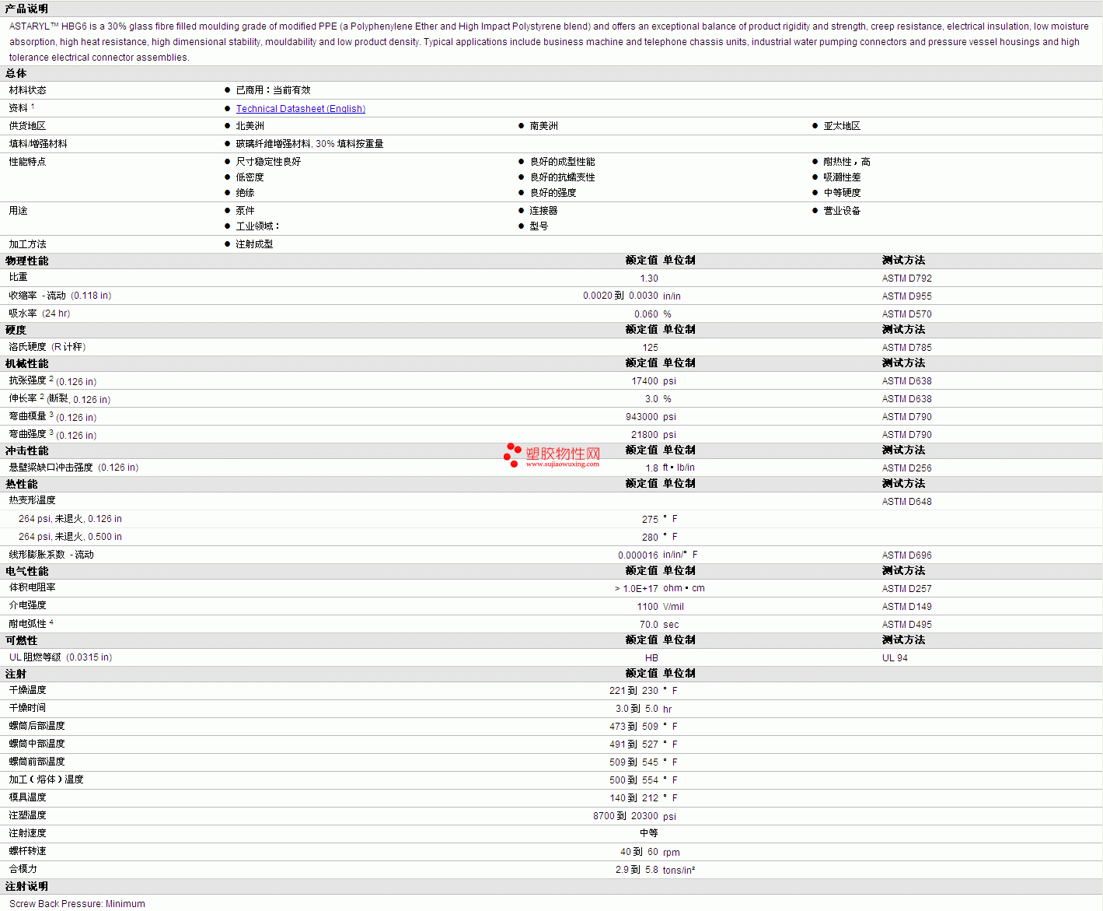Click ASTM D792 test method
The height and width of the screenshot is (911, 1103).
906,279
